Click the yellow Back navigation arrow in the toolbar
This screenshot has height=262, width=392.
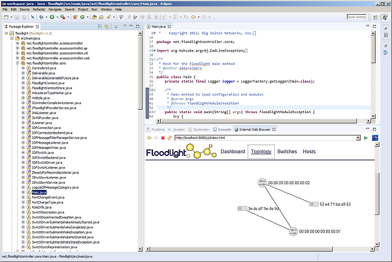(193, 17)
